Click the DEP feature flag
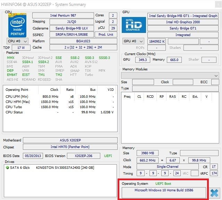 coord(10,71)
